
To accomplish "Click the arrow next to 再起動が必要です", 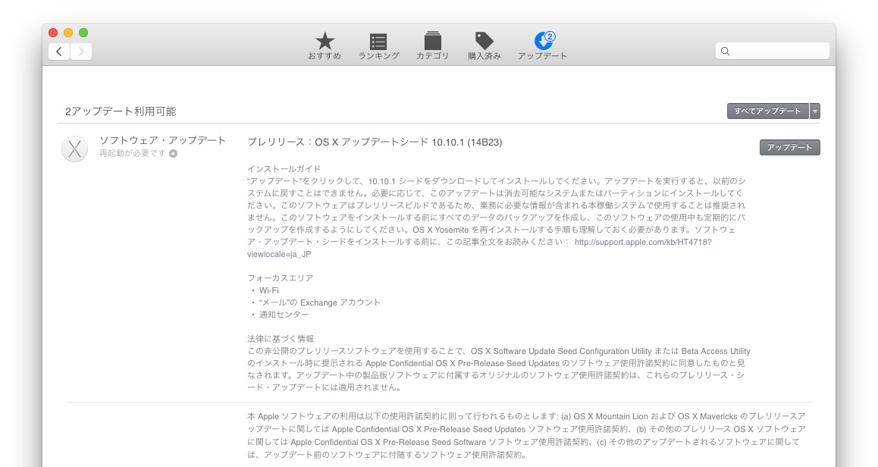I will point(174,153).
